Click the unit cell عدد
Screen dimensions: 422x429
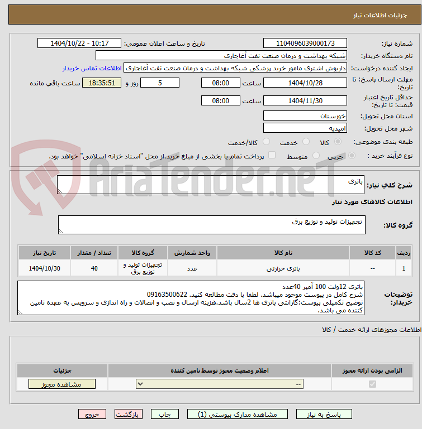(192, 268)
